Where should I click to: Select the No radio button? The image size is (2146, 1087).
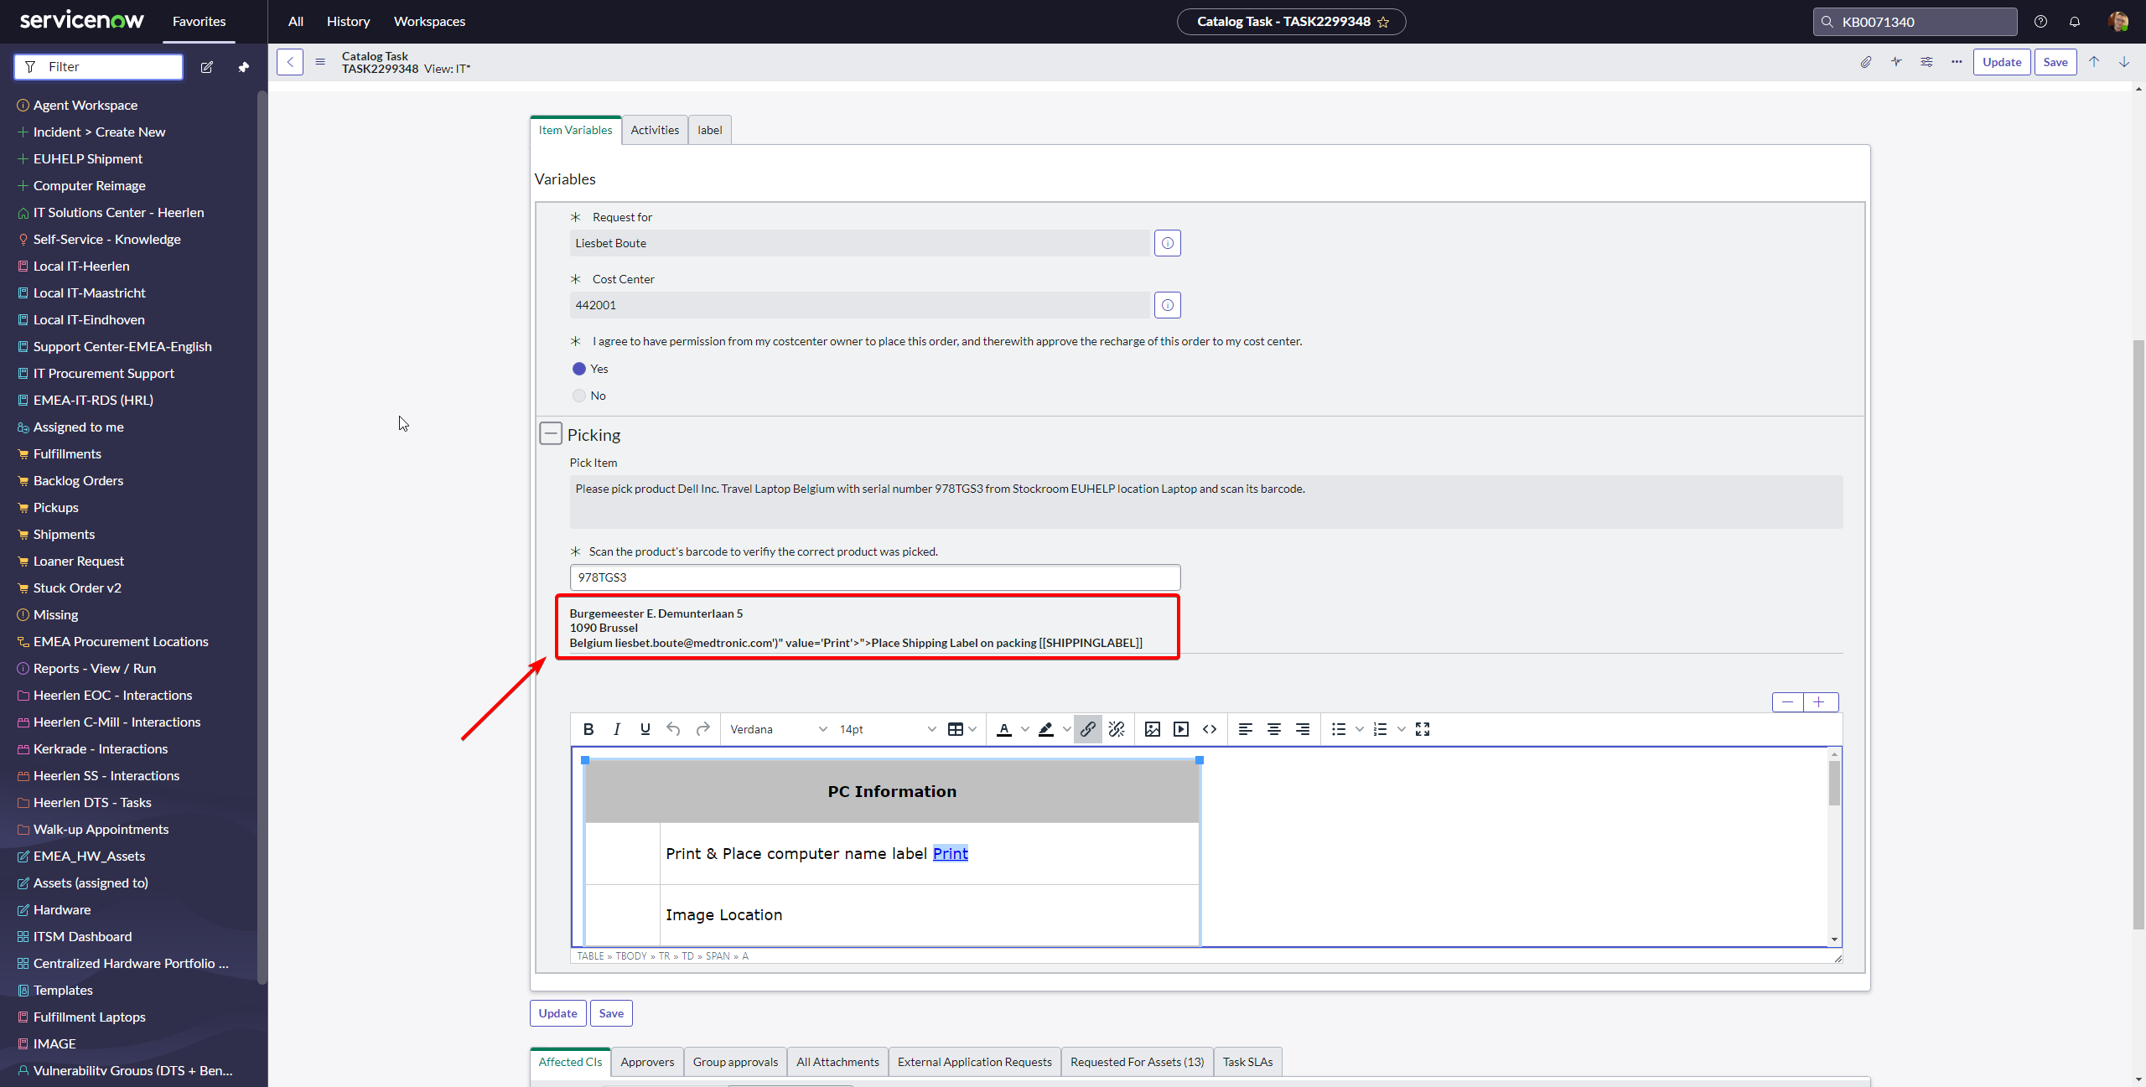pos(579,396)
